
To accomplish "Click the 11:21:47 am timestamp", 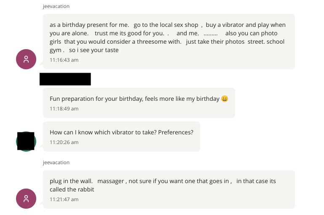I will pyautogui.click(x=64, y=199).
